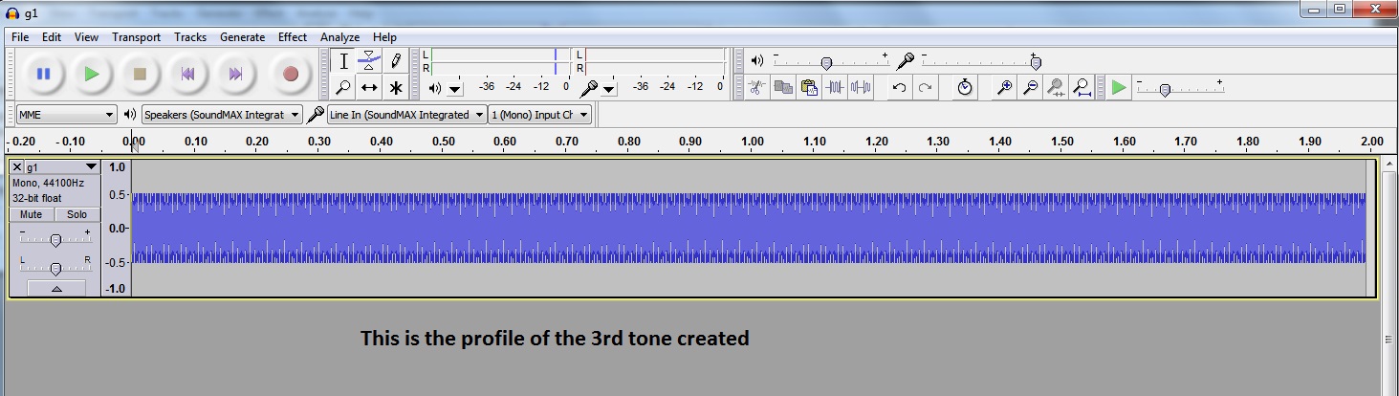Open the Generate menu
Screen dimensions: 1399x396
click(242, 37)
